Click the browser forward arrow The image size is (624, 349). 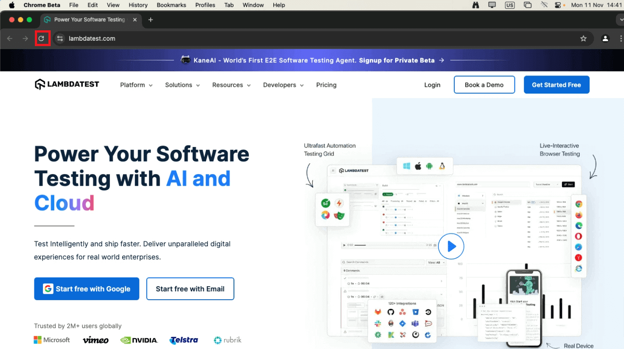[25, 38]
